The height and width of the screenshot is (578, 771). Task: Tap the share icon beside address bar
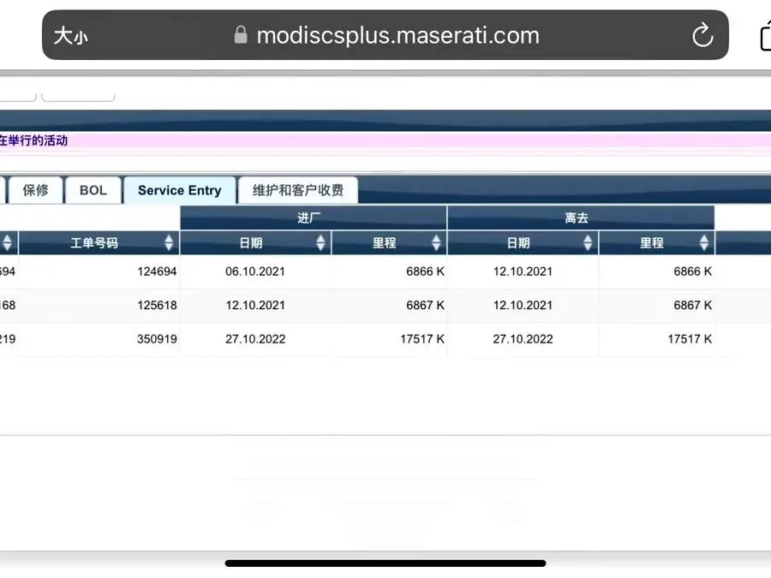point(765,35)
